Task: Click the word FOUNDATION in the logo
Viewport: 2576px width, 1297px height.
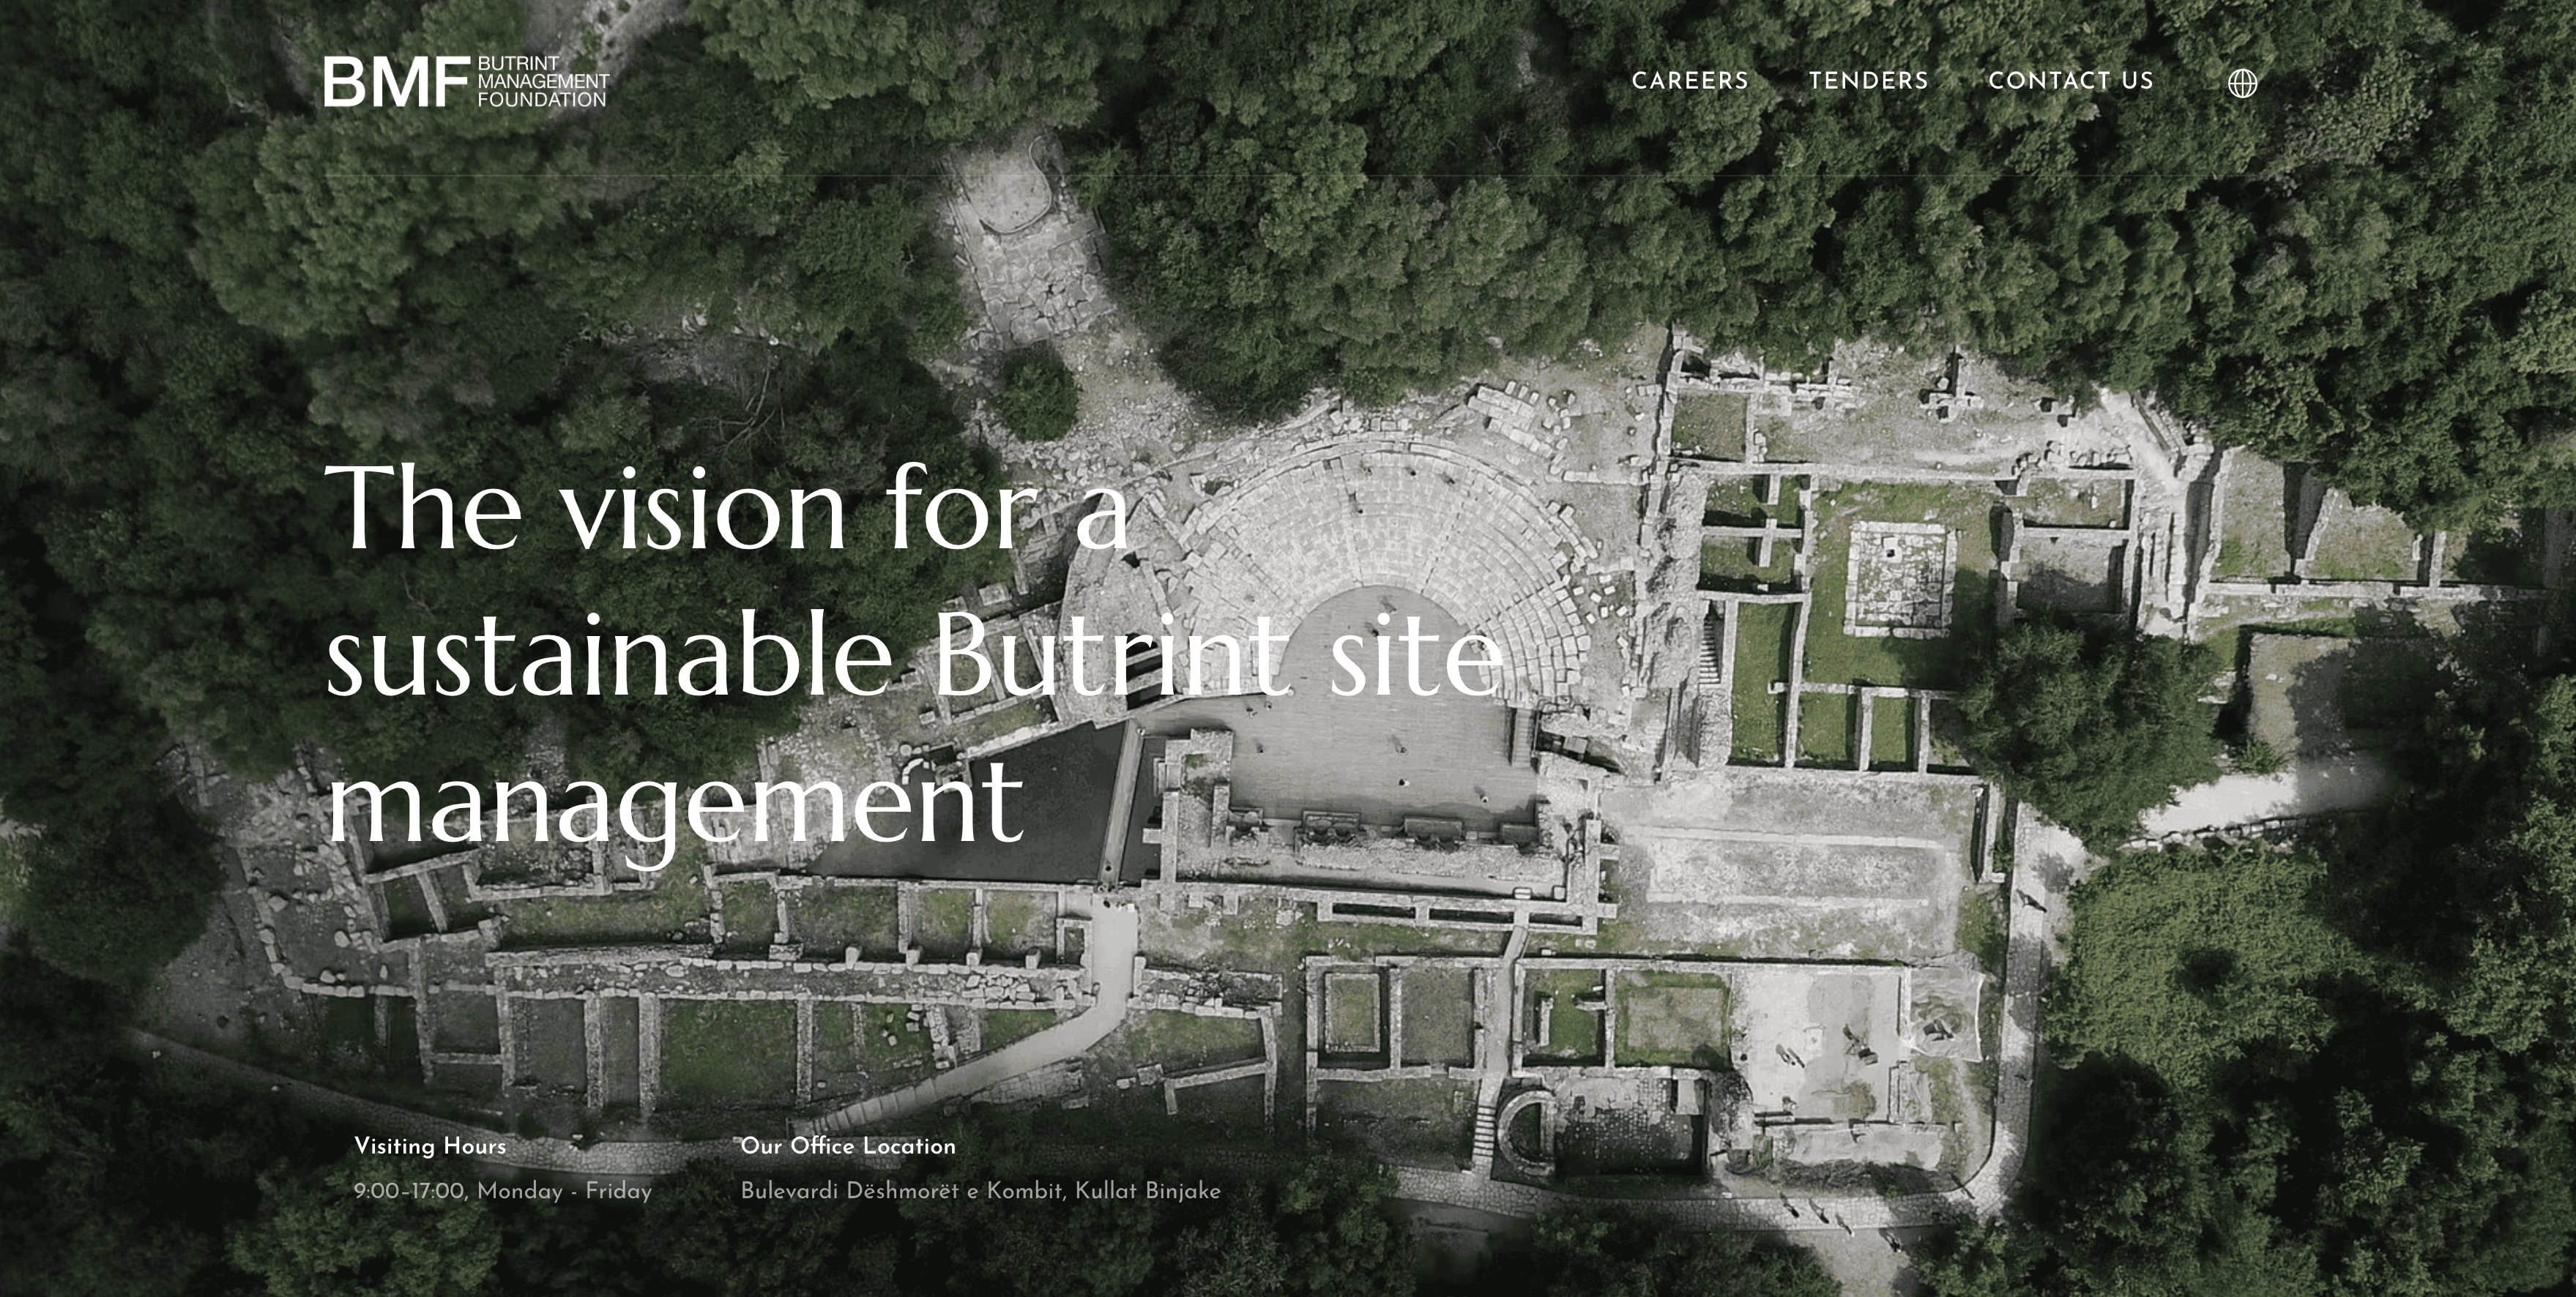Action: 542,100
